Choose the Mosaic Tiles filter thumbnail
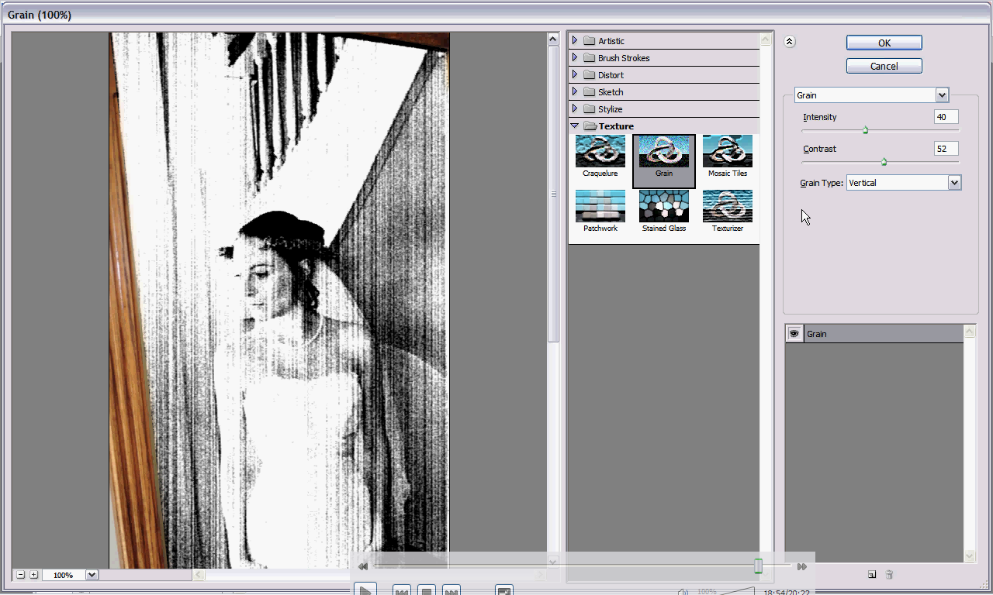This screenshot has width=993, height=595. (728, 151)
